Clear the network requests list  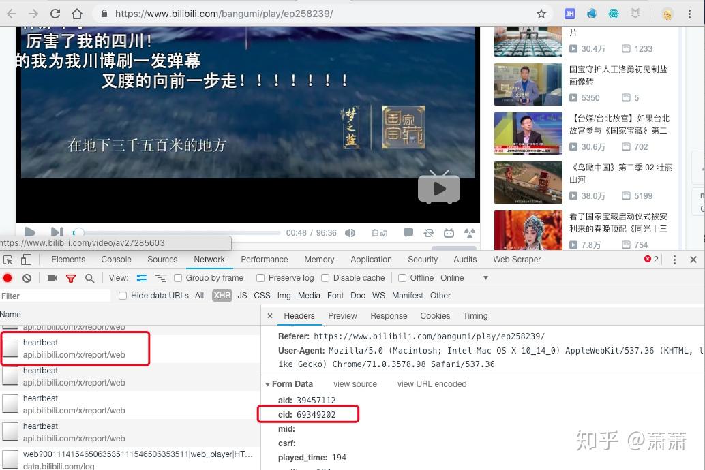click(27, 278)
